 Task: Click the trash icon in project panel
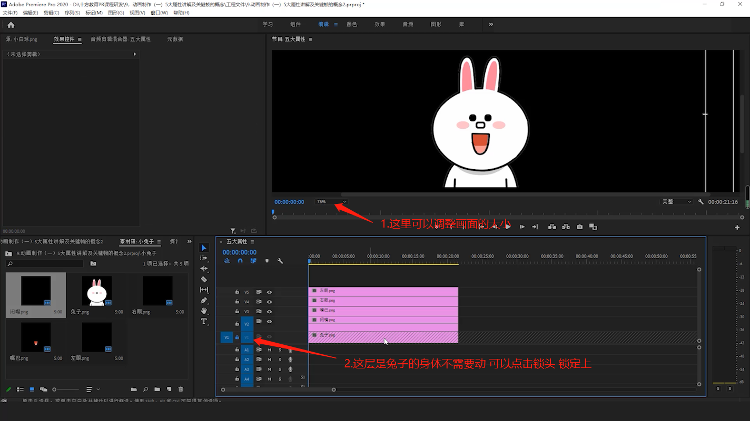(x=181, y=389)
